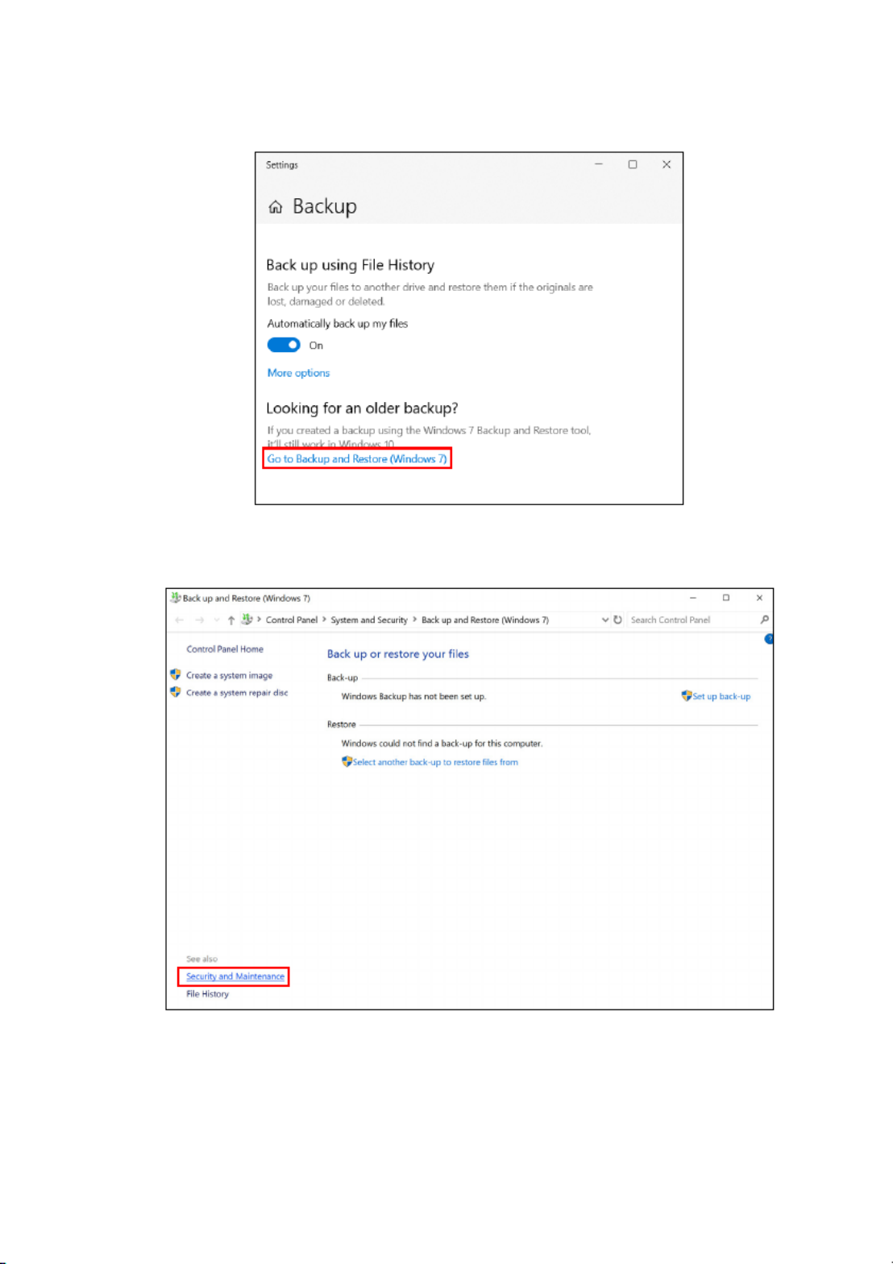The image size is (893, 1264).
Task: Click the Home icon beside Backup heading
Action: pyautogui.click(x=276, y=207)
